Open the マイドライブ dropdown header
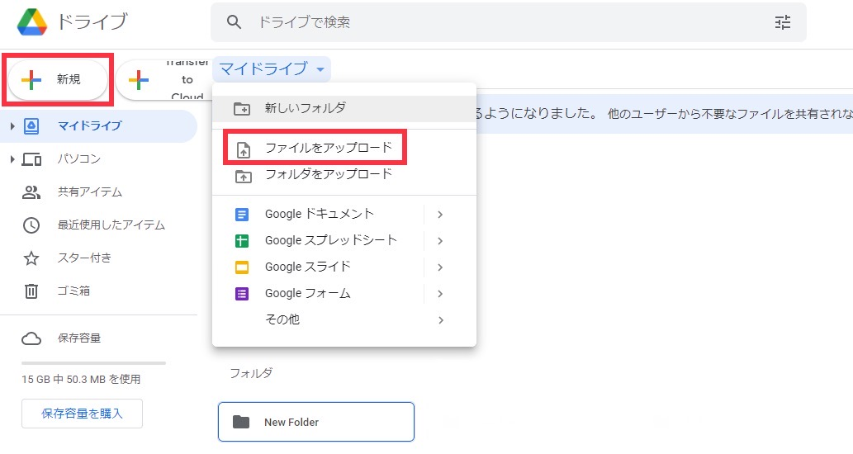Viewport: 853px width, 454px height. pyautogui.click(x=272, y=69)
